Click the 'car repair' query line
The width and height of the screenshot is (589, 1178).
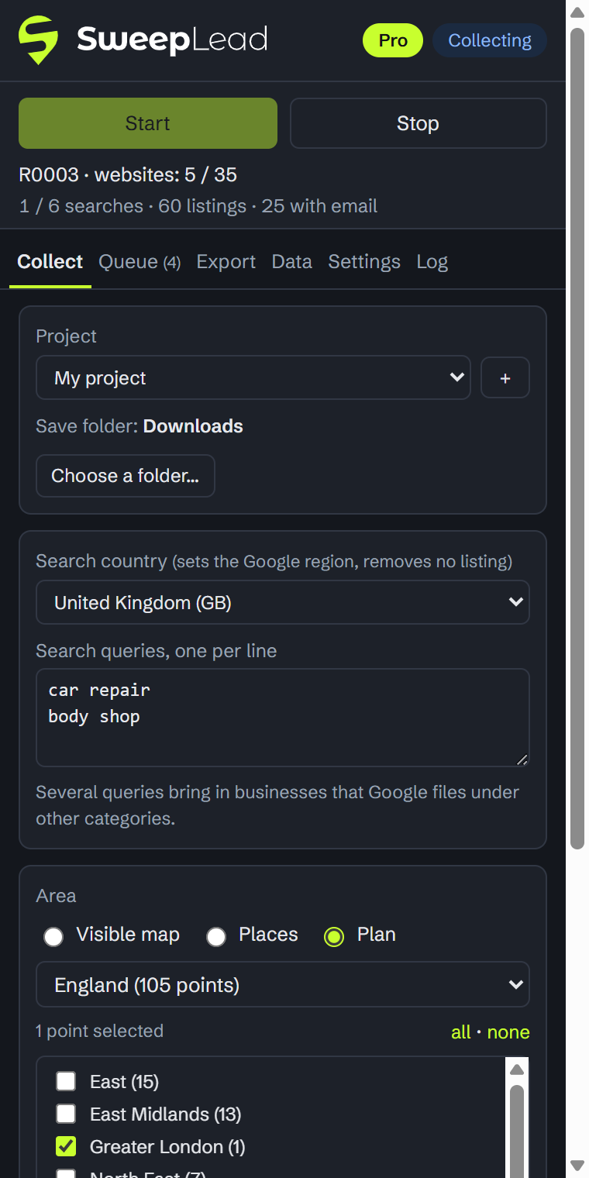(x=99, y=690)
